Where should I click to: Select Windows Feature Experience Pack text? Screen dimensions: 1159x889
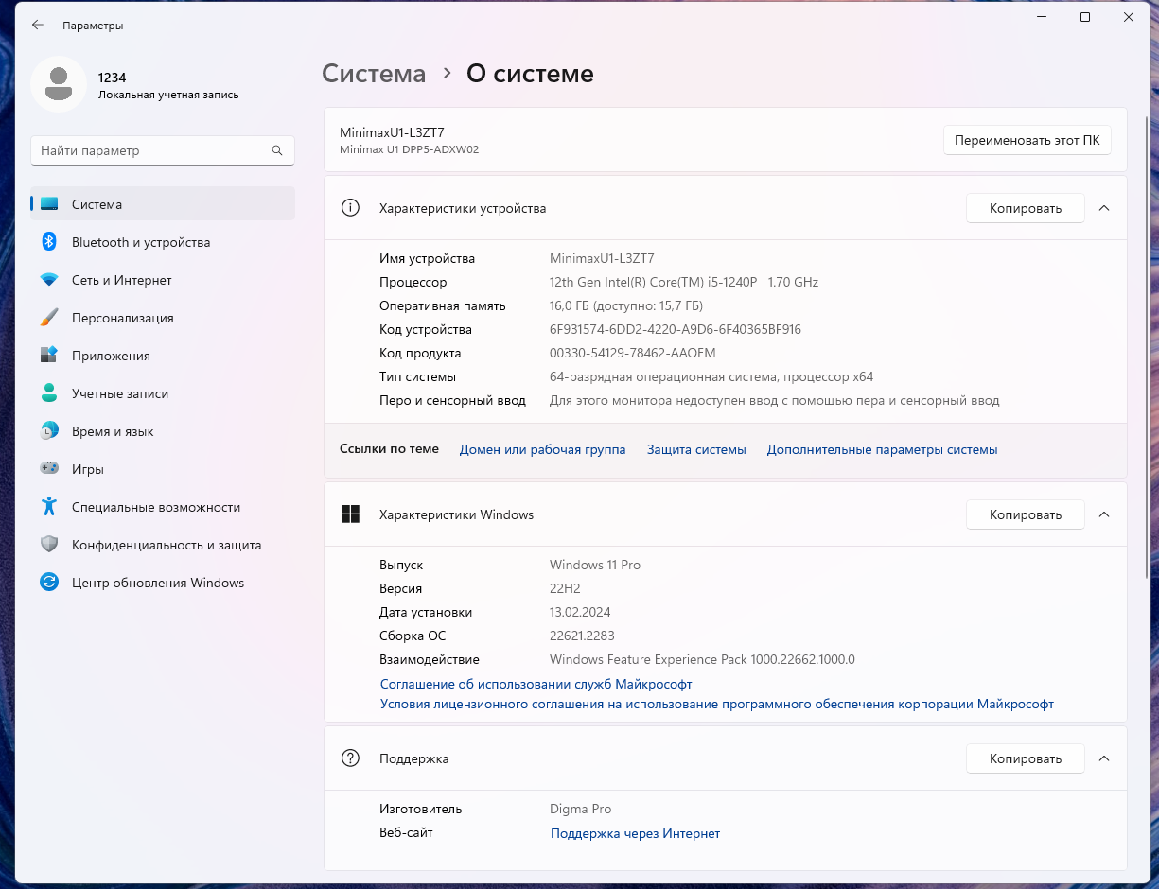(702, 659)
